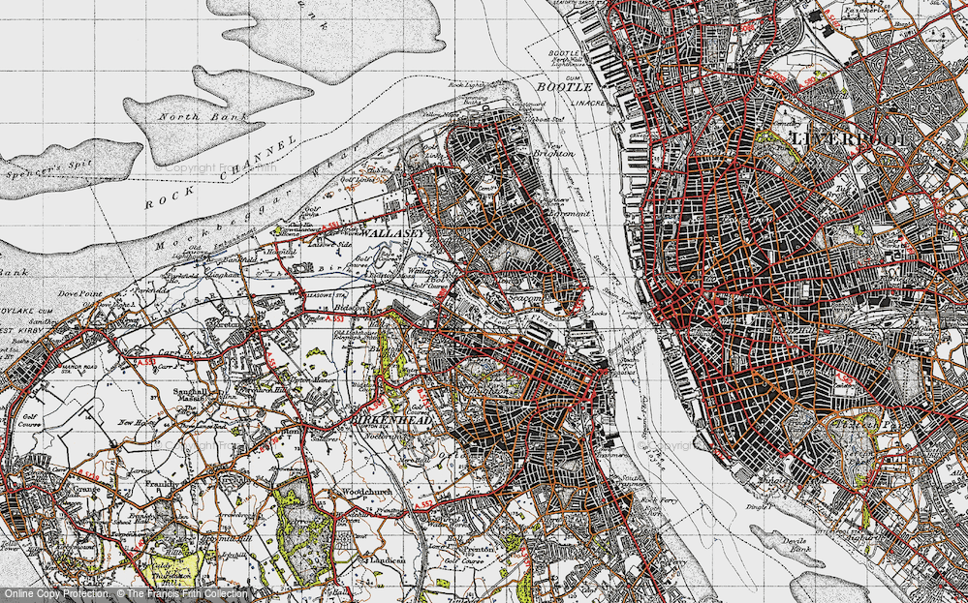Screen dimensions: 968x603
Task: Click the LINACRE label
Action: [x=588, y=103]
